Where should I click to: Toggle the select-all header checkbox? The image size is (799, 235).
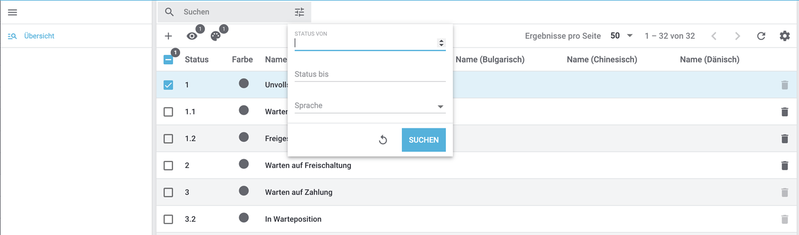pos(168,60)
